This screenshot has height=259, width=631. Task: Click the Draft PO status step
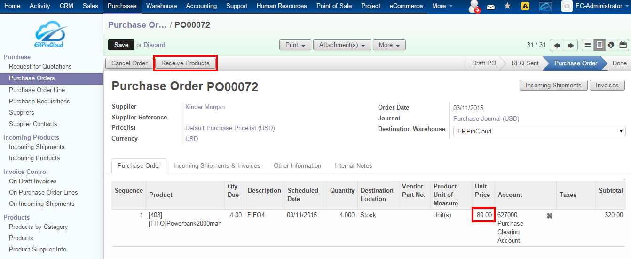[484, 63]
